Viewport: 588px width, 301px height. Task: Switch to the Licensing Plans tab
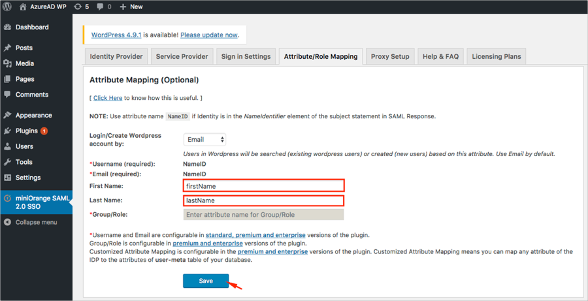497,57
